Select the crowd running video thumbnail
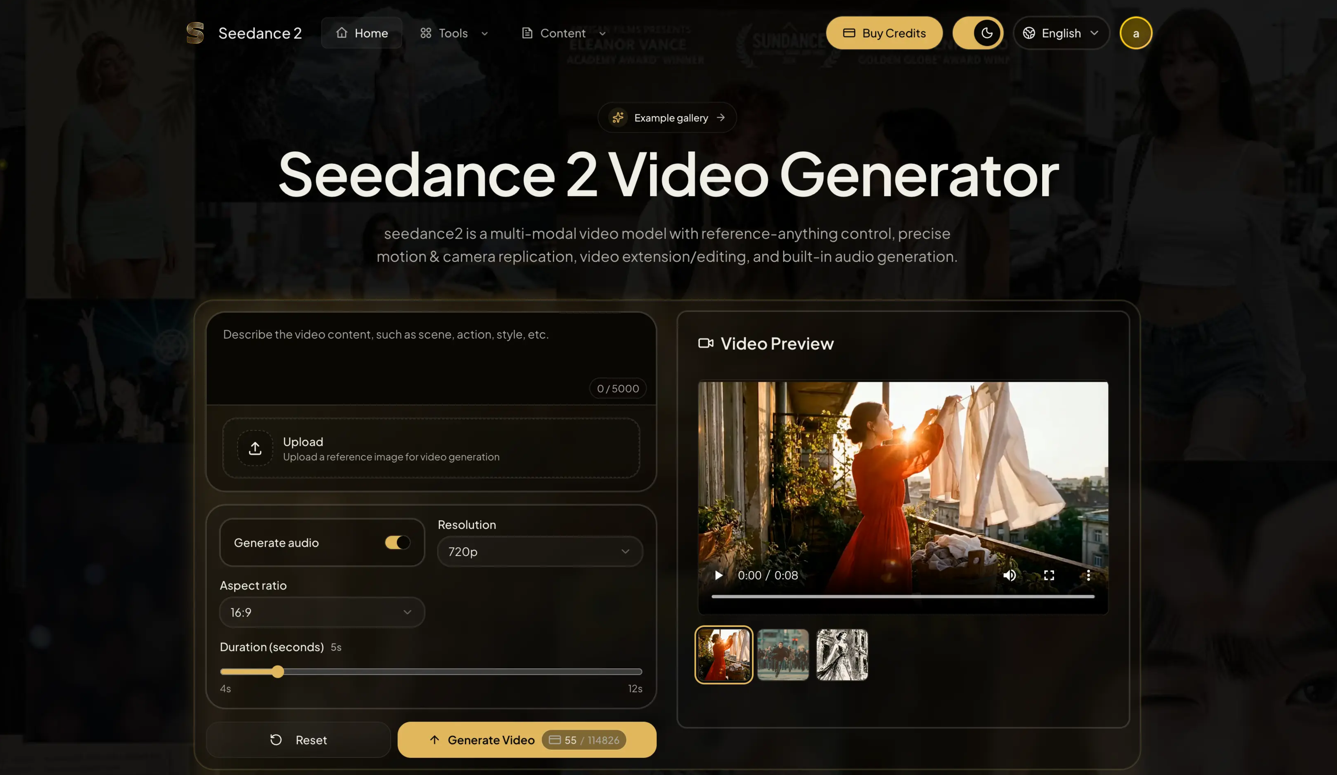The height and width of the screenshot is (775, 1337). [x=783, y=655]
